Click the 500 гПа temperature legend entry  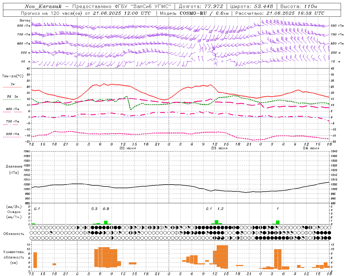(x=12, y=135)
